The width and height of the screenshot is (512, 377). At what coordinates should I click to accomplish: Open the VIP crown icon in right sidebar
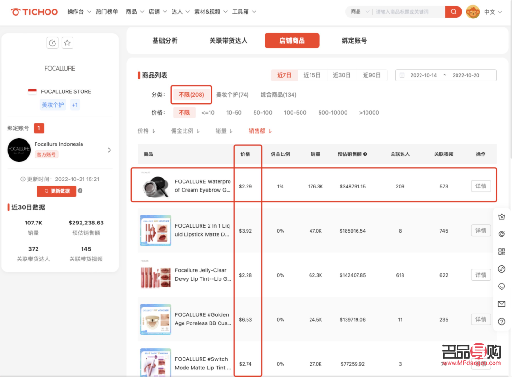[x=502, y=216]
